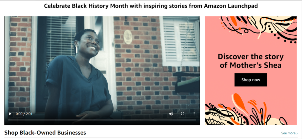Click the white window shutter in the video
The image size is (302, 139).
coord(180,41)
